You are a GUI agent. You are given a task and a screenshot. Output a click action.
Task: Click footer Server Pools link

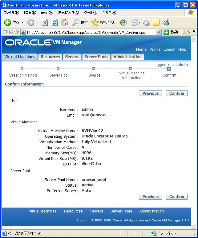(x=121, y=211)
